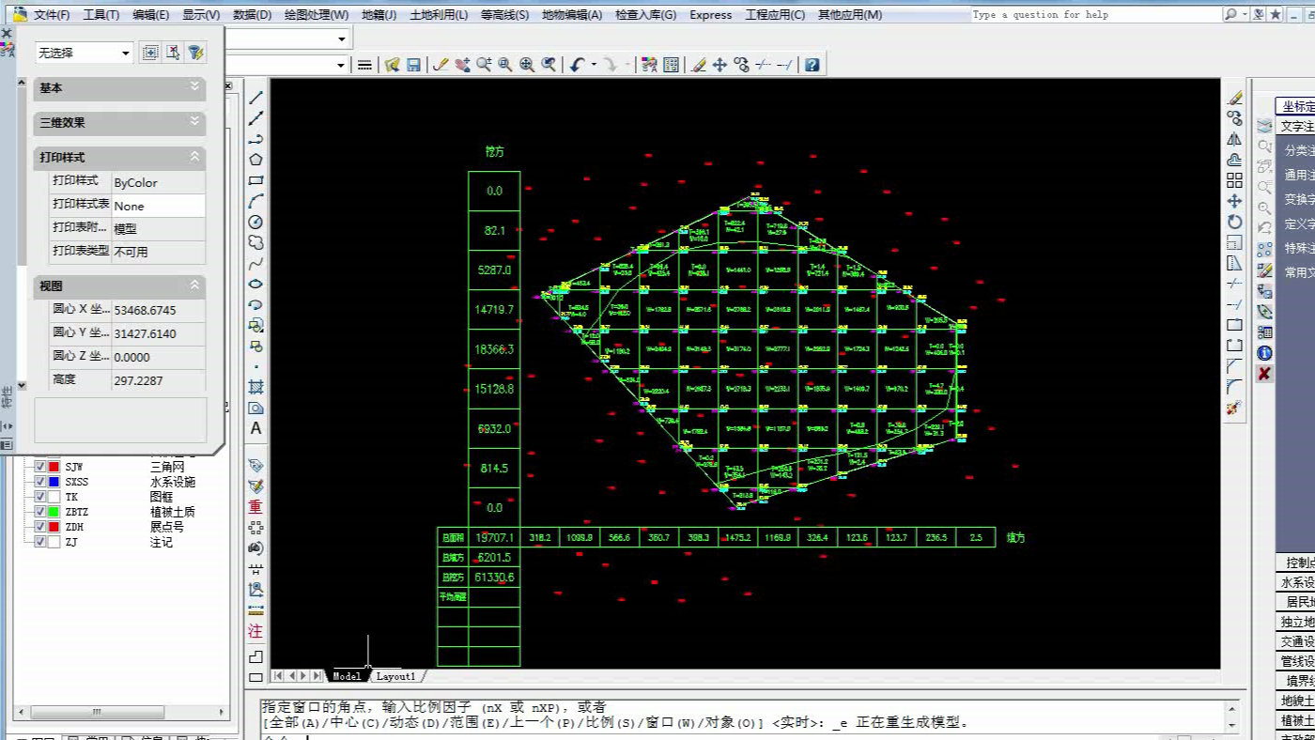Toggle the ZDH layer checkbox

(x=39, y=527)
